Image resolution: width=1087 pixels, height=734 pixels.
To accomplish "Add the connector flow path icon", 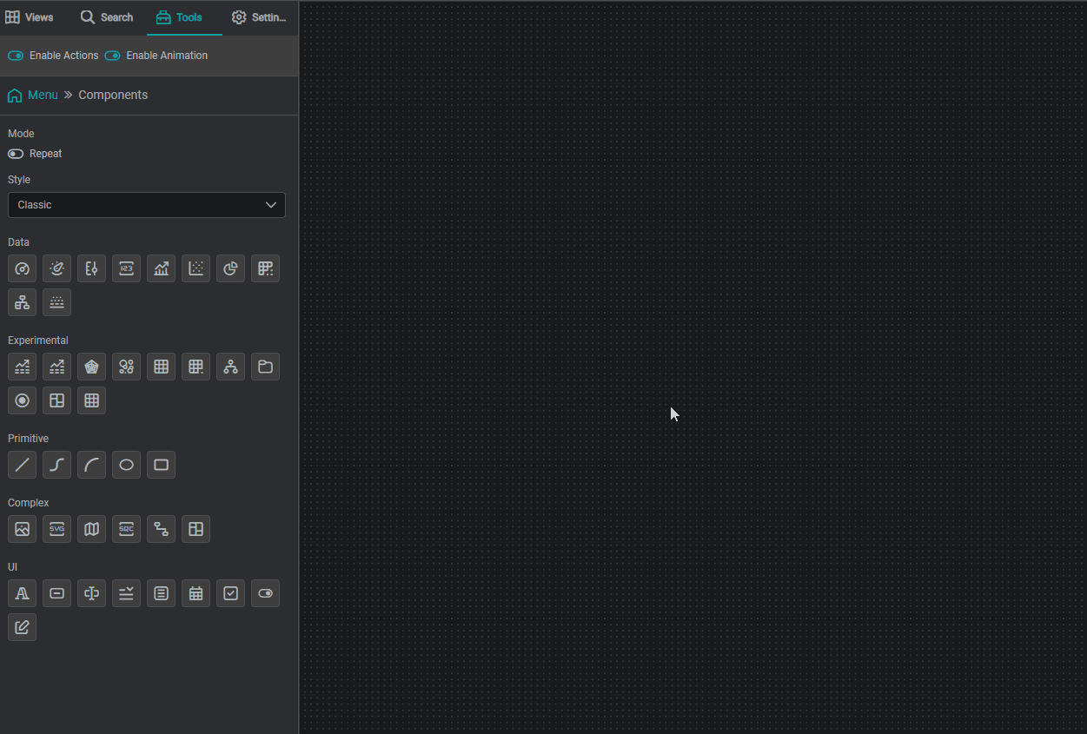I will click(162, 529).
